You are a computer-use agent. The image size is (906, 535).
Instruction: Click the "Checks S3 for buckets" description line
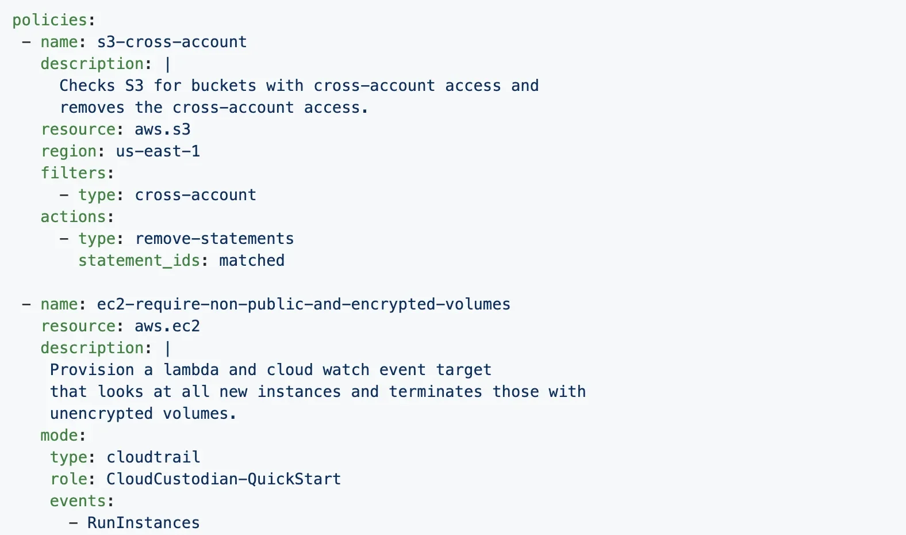click(x=299, y=86)
